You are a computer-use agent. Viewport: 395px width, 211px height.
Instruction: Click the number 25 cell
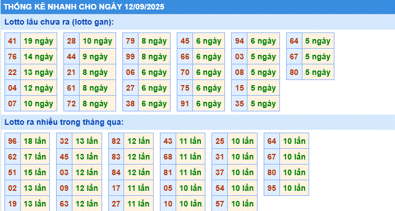(220, 141)
